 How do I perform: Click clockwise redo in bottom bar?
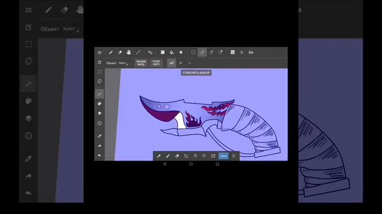tap(204, 156)
